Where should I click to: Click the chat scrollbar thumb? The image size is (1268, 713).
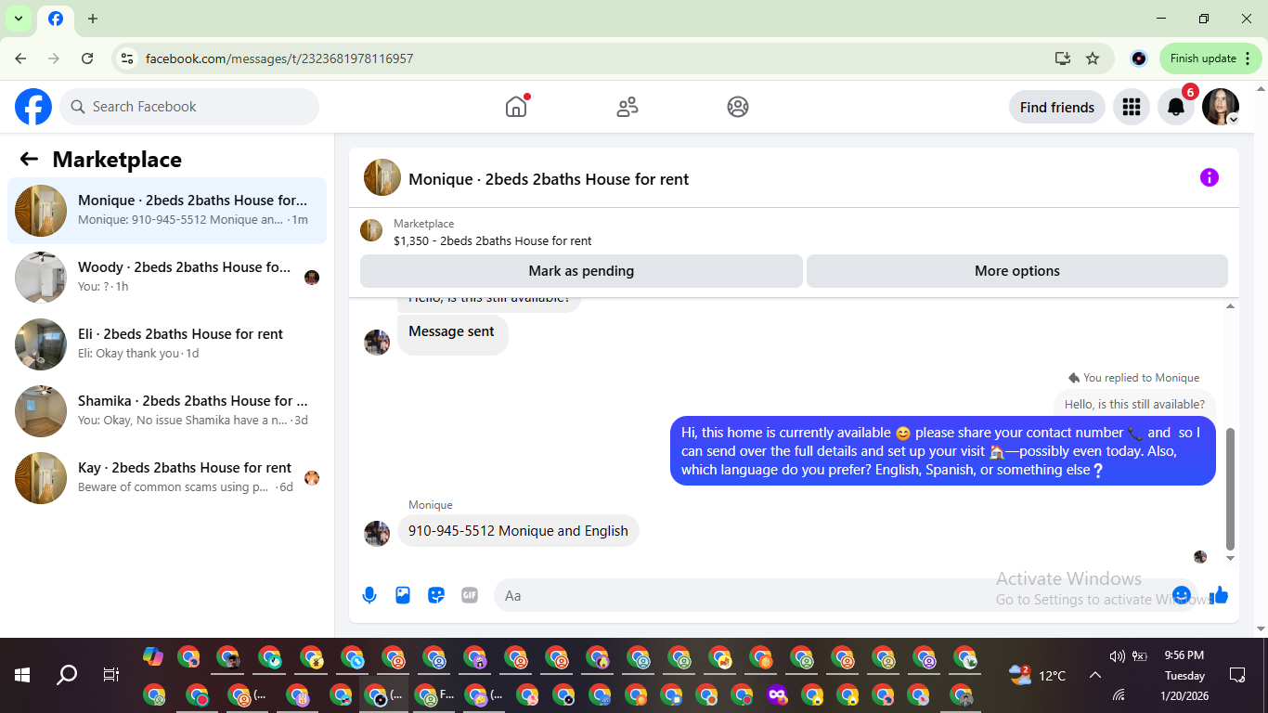[1231, 488]
